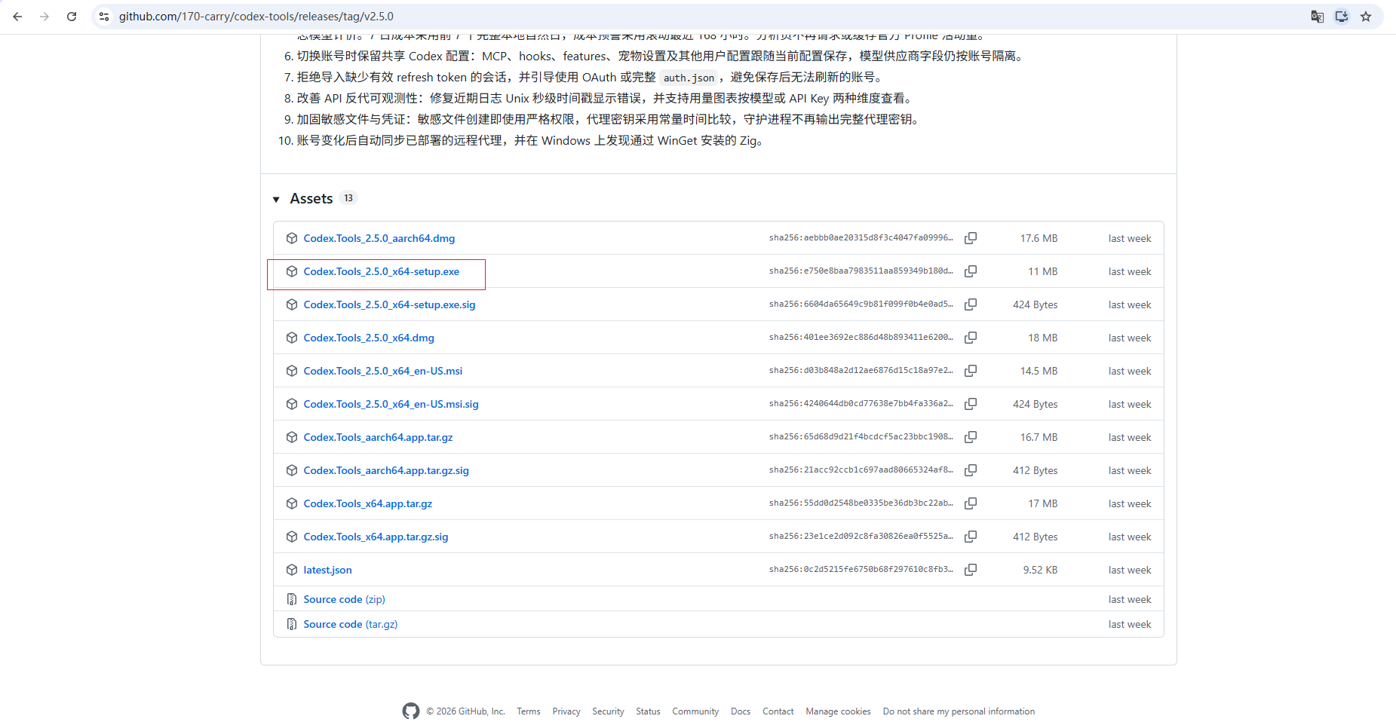Copy sha256 of x64_en-US.msi asset

(971, 371)
